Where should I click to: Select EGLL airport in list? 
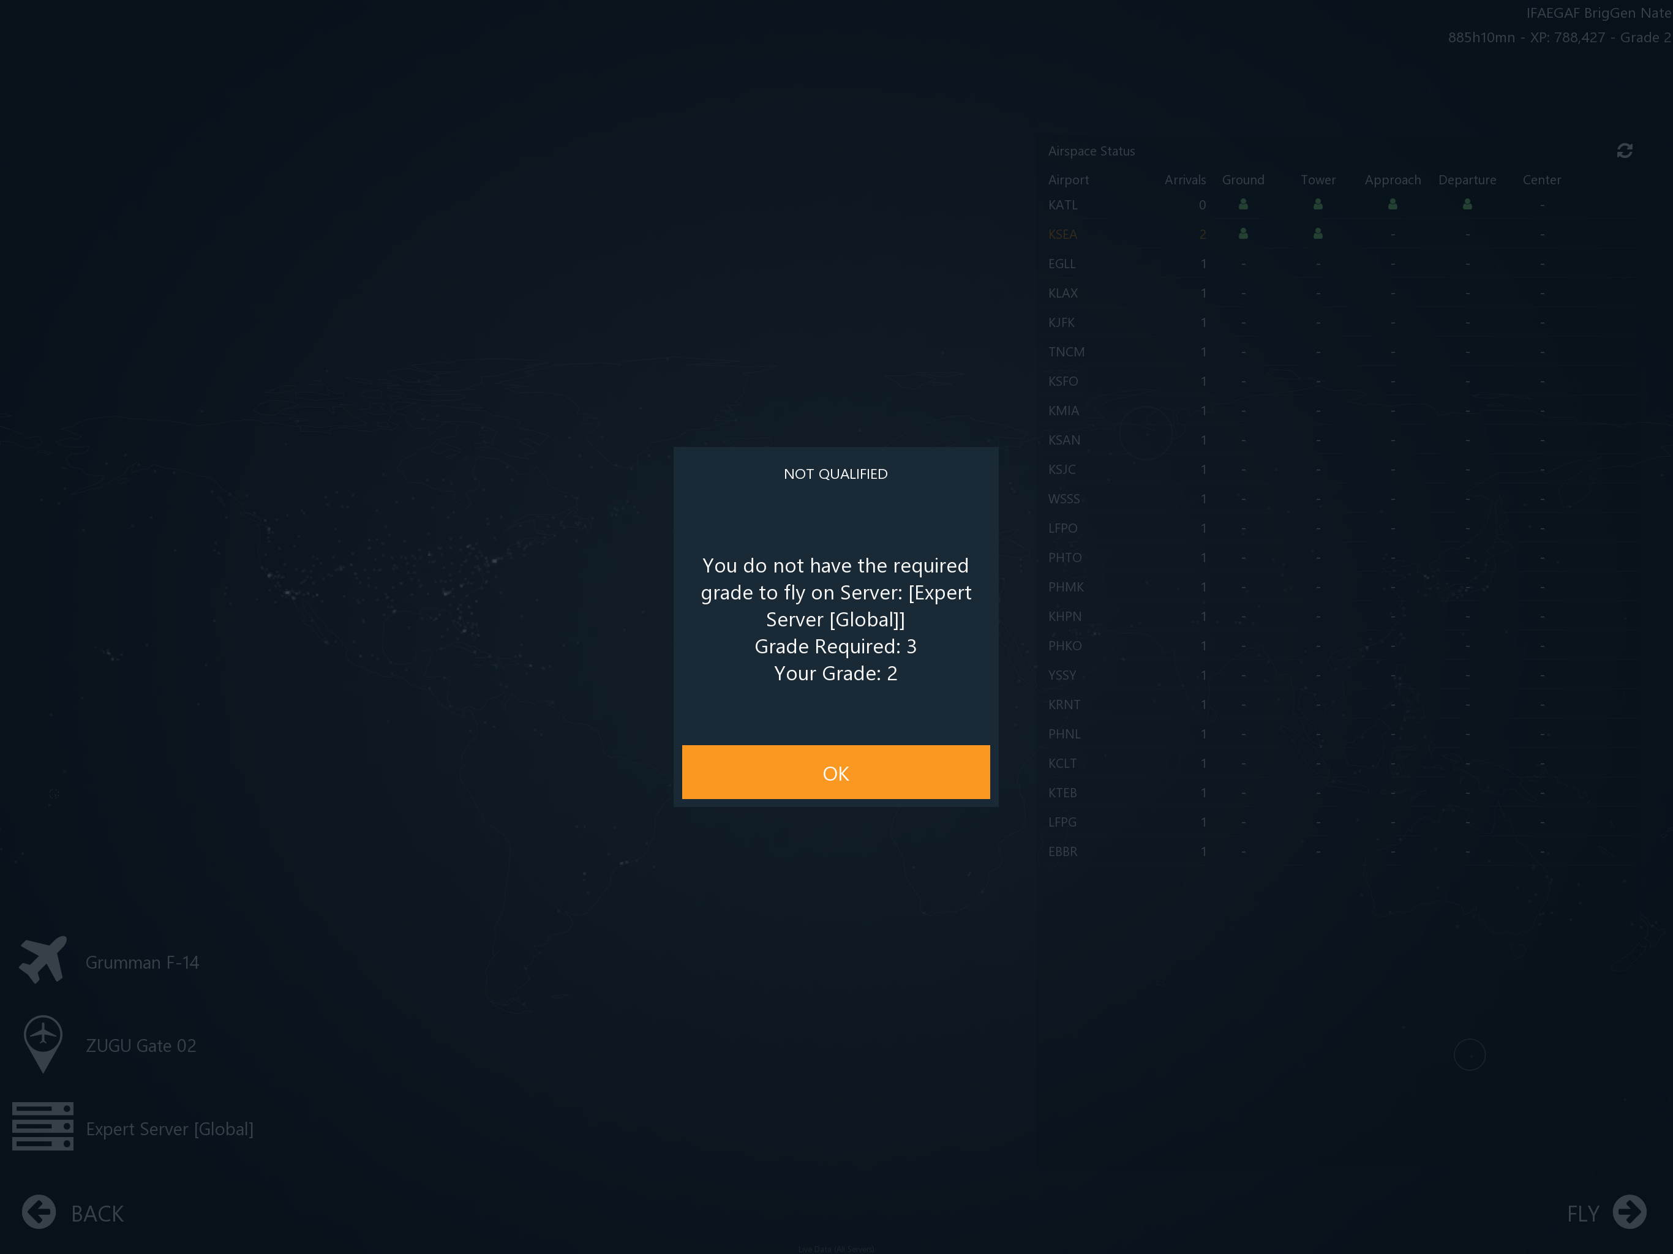[x=1061, y=264]
